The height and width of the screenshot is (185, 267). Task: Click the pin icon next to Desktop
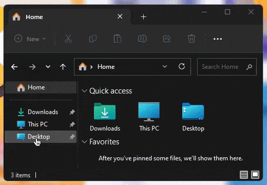72,137
